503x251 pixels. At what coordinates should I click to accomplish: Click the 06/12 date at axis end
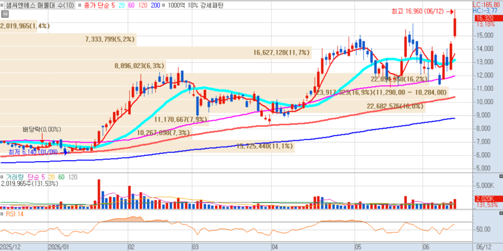pyautogui.click(x=484, y=247)
